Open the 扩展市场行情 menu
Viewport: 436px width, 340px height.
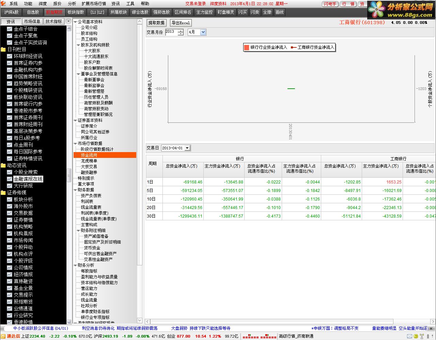(94, 4)
